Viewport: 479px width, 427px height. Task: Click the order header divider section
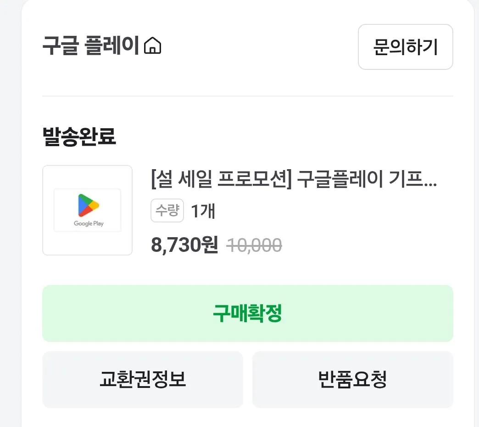(248, 96)
